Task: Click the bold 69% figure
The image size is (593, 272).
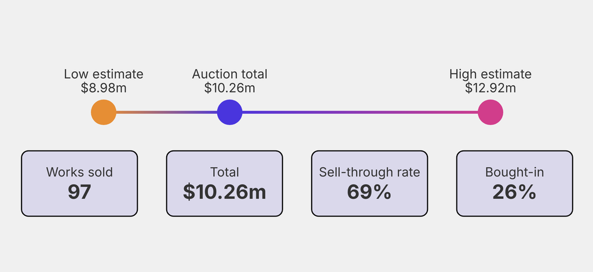Action: pyautogui.click(x=369, y=193)
